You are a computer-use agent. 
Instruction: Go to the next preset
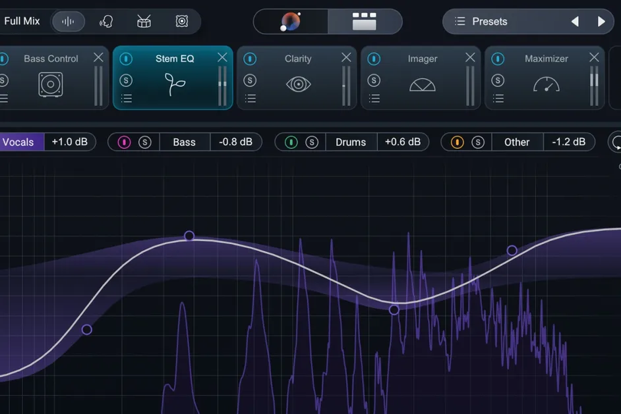click(x=601, y=21)
